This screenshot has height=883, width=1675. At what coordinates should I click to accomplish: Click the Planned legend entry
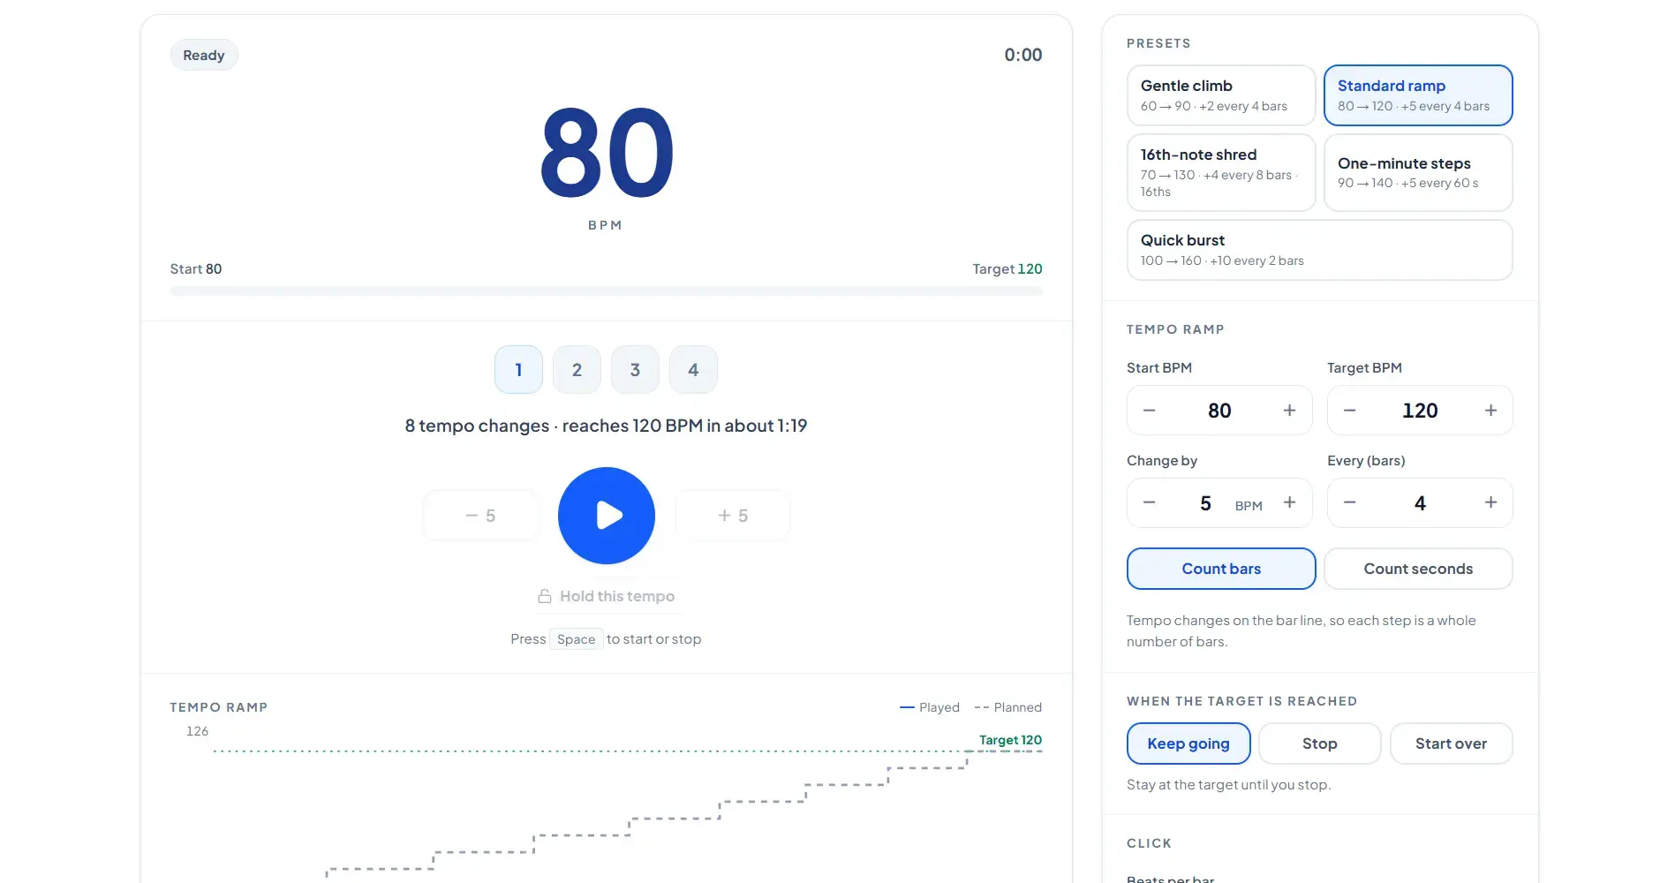(x=1007, y=707)
